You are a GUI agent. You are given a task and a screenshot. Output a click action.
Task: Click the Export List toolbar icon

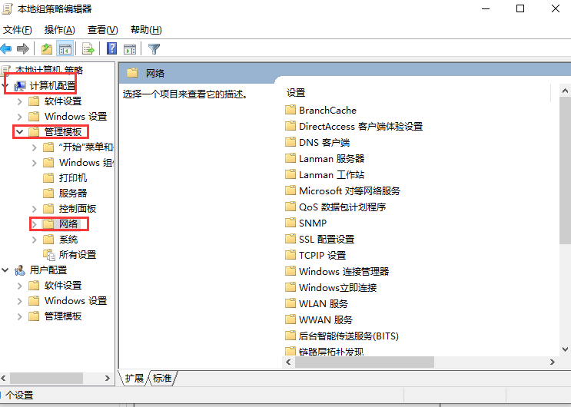[x=88, y=49]
